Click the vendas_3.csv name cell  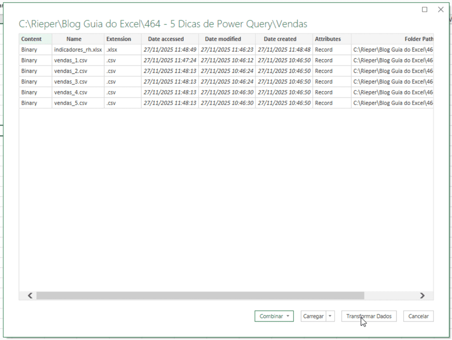point(70,82)
